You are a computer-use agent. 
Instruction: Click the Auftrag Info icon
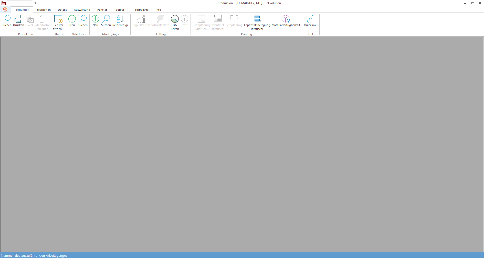185,19
